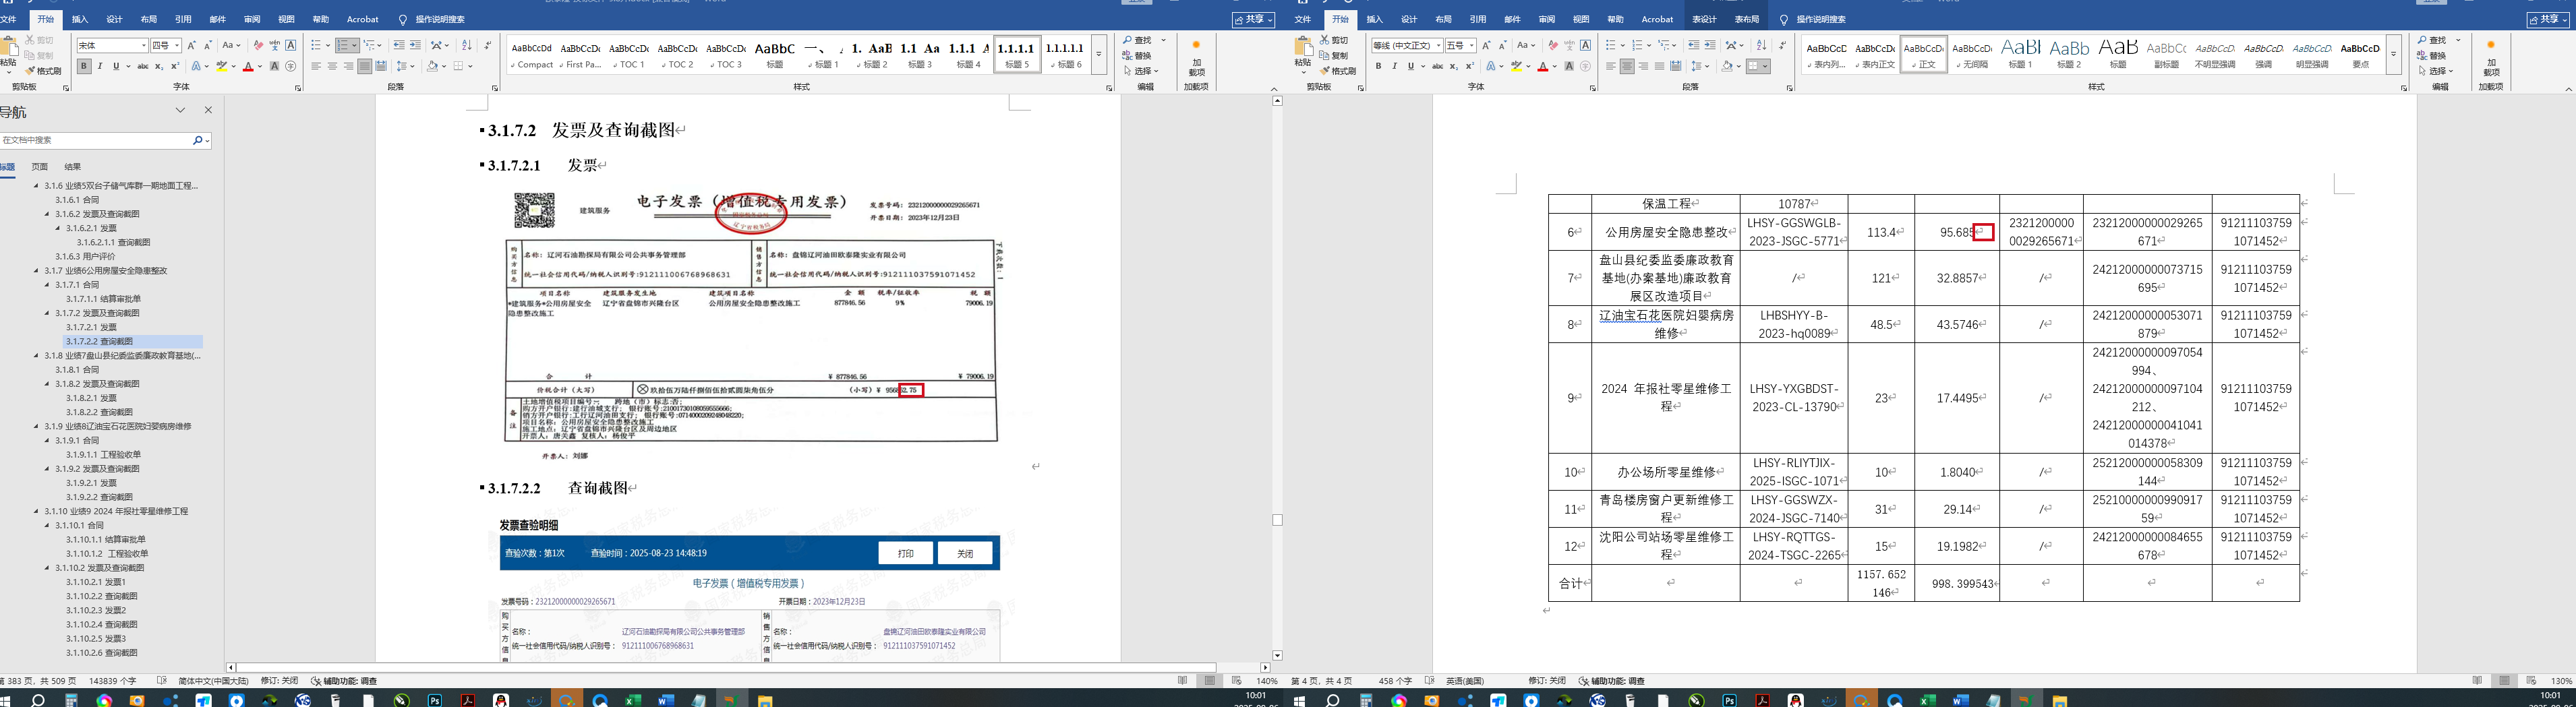Toggle Italic in the left Word window
Viewport: 2576px width, 707px height.
[100, 66]
